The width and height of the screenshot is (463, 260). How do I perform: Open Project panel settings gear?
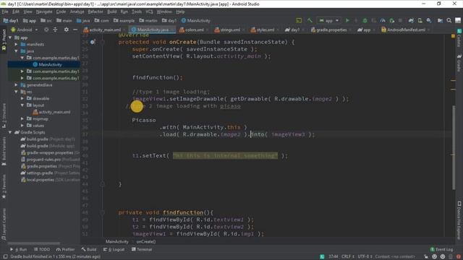[x=66, y=30]
